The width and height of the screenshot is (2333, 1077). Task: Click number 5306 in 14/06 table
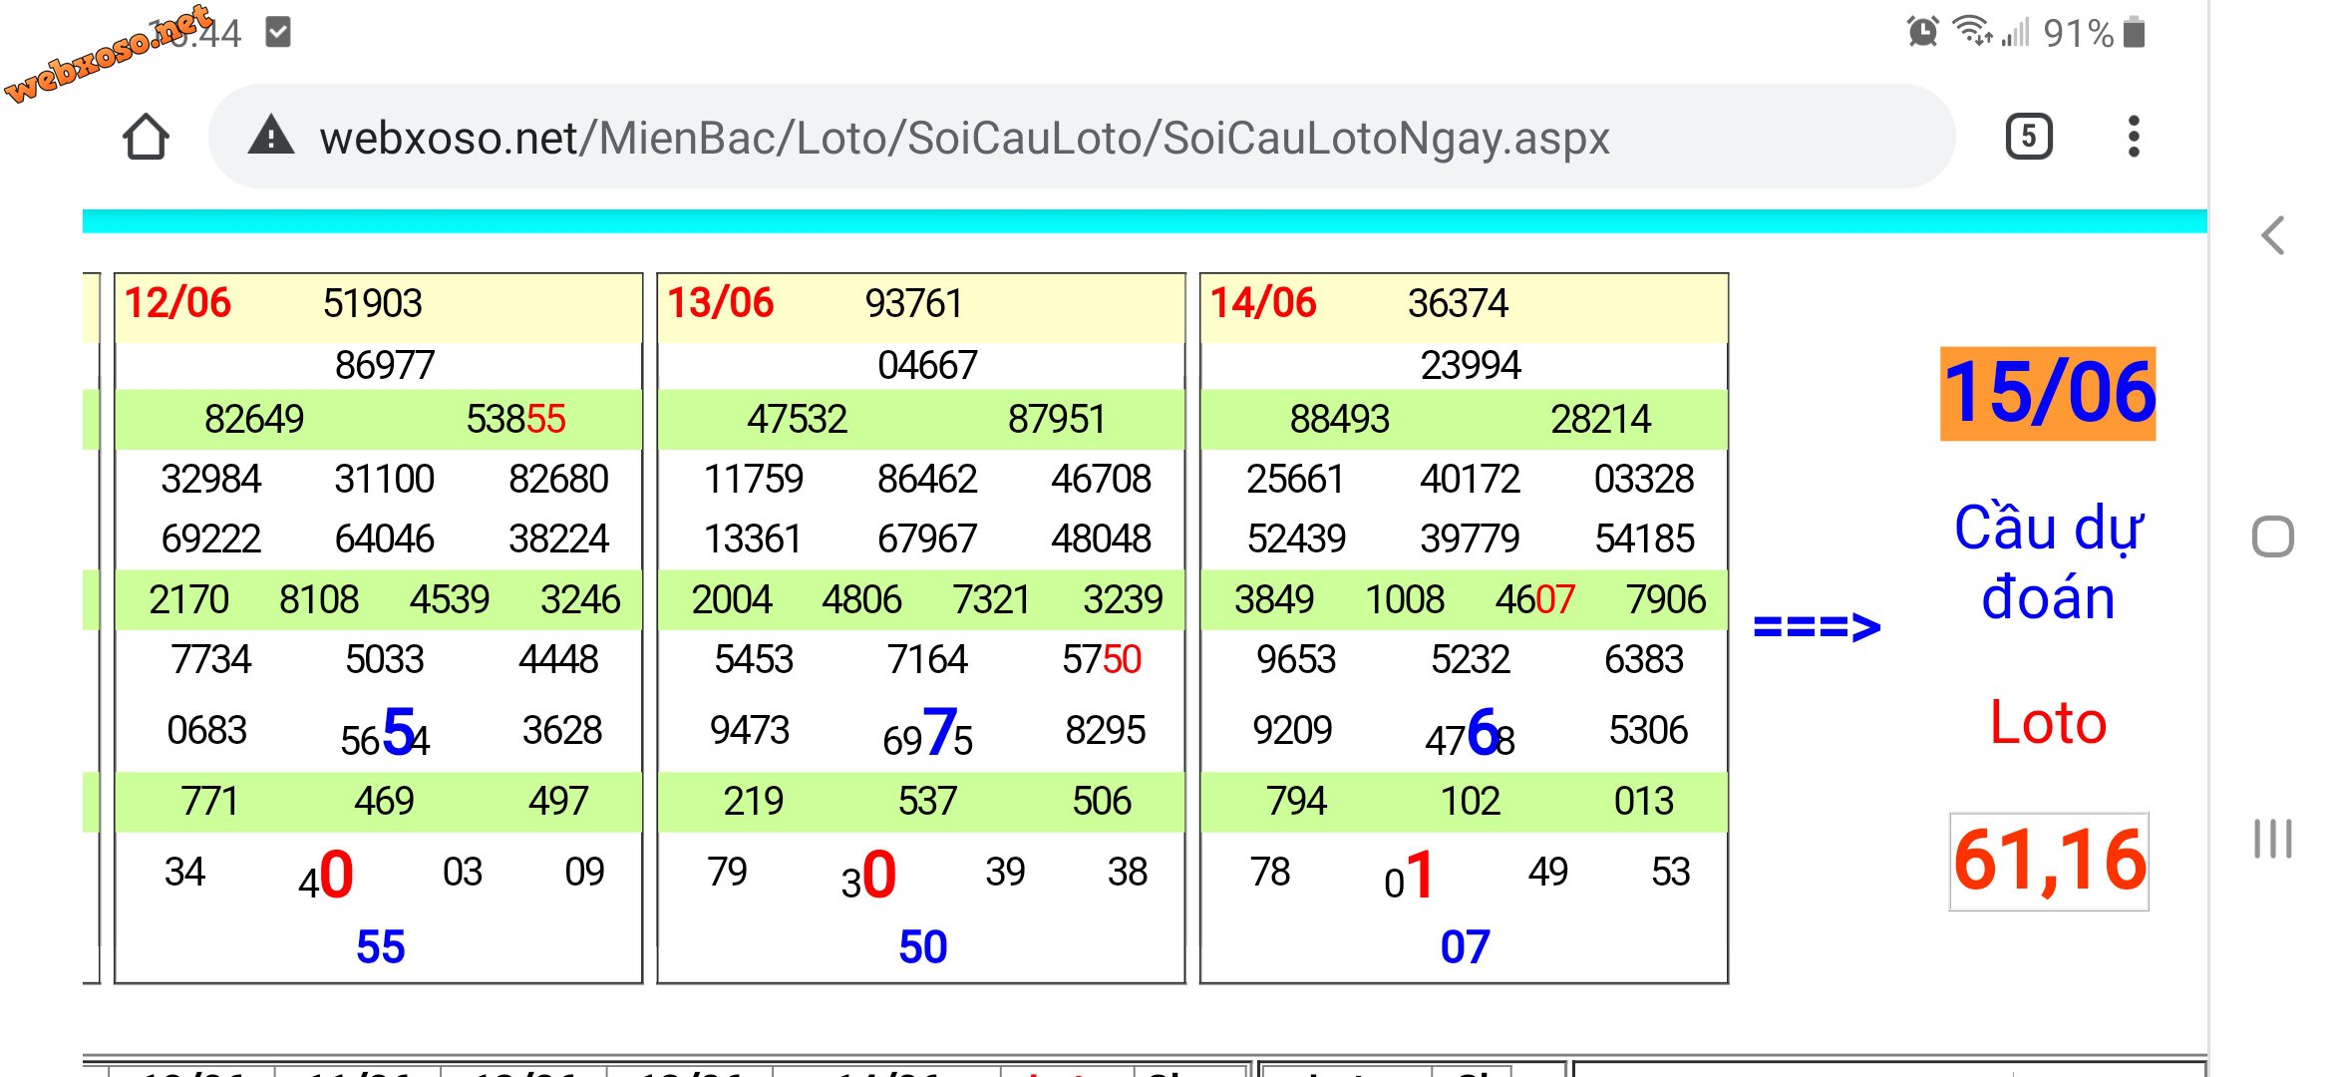(x=1649, y=730)
